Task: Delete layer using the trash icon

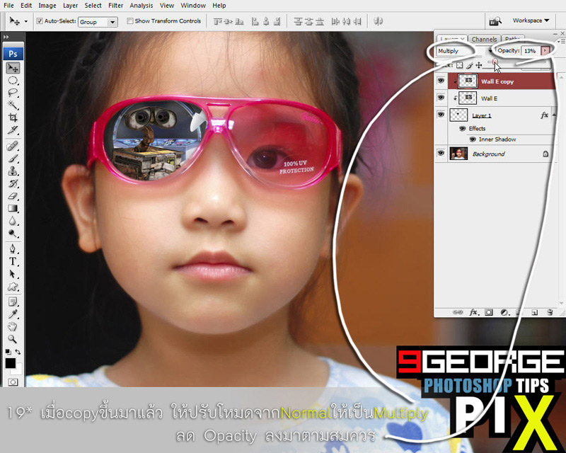Action: pos(549,312)
